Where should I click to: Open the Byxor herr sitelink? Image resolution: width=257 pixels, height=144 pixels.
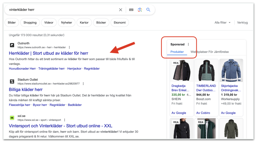[x=40, y=105]
